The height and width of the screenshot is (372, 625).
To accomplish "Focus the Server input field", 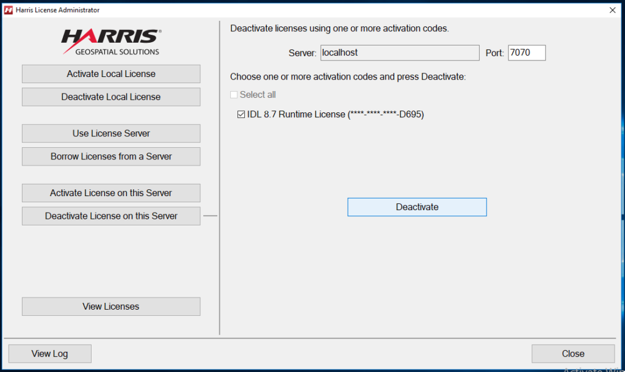I will (x=400, y=53).
